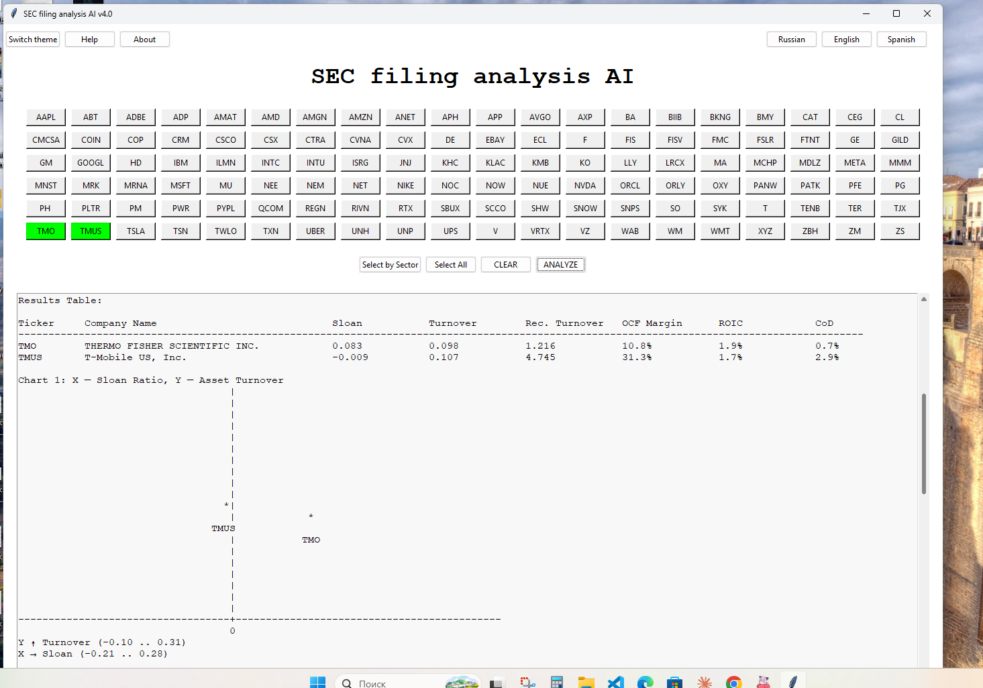This screenshot has height=688, width=983.
Task: Select the INTC ticker button
Action: click(x=270, y=163)
